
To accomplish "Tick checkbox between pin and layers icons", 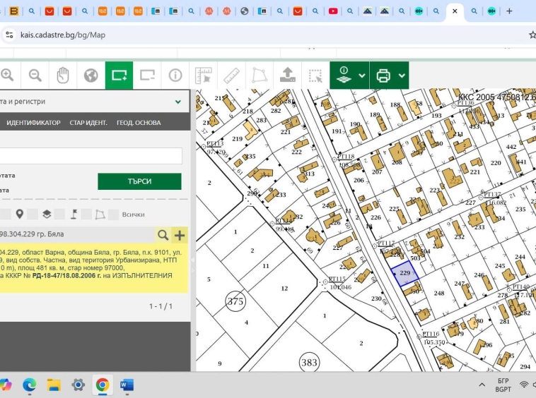I will click(x=33, y=215).
